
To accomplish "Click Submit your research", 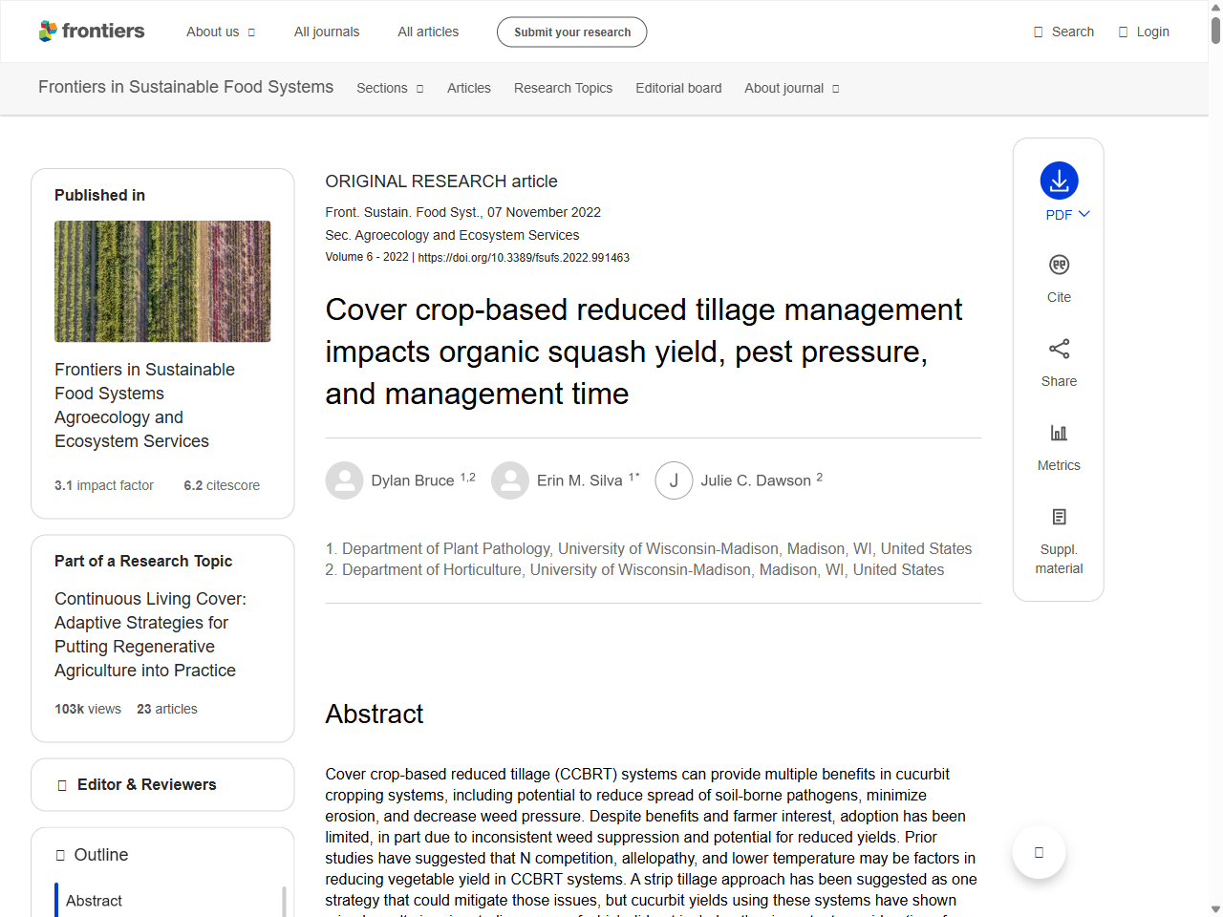I will click(x=571, y=32).
